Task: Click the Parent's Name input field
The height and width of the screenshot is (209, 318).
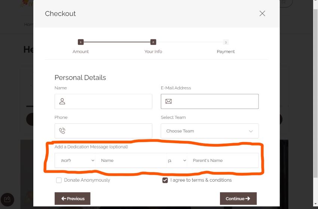Action: click(223, 160)
